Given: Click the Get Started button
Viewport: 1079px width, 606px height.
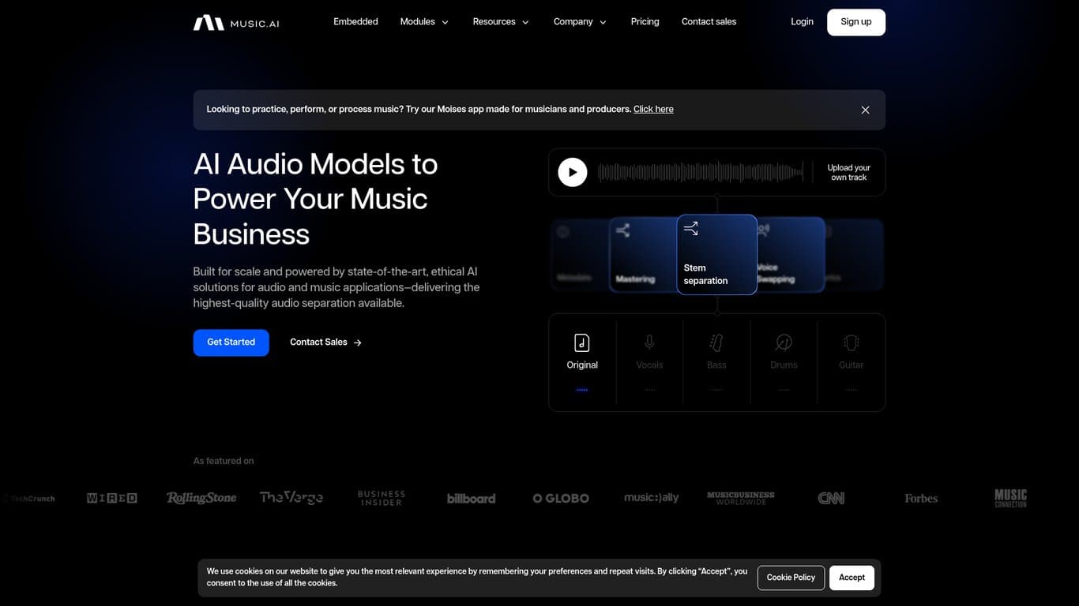Looking at the screenshot, I should (231, 342).
